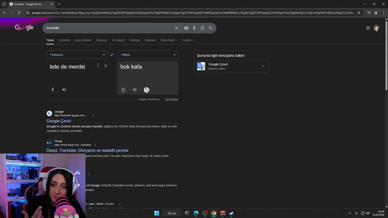Open options for Google Çeviri result
Viewport: 388px width, 218px height.
93,115
